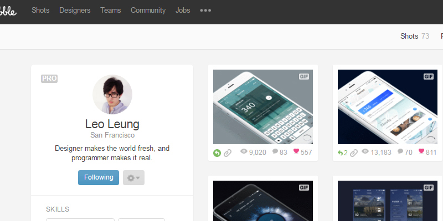Screen dimensions: 443x221
Task: Toggle the Following button to unfollow
Action: (99, 177)
